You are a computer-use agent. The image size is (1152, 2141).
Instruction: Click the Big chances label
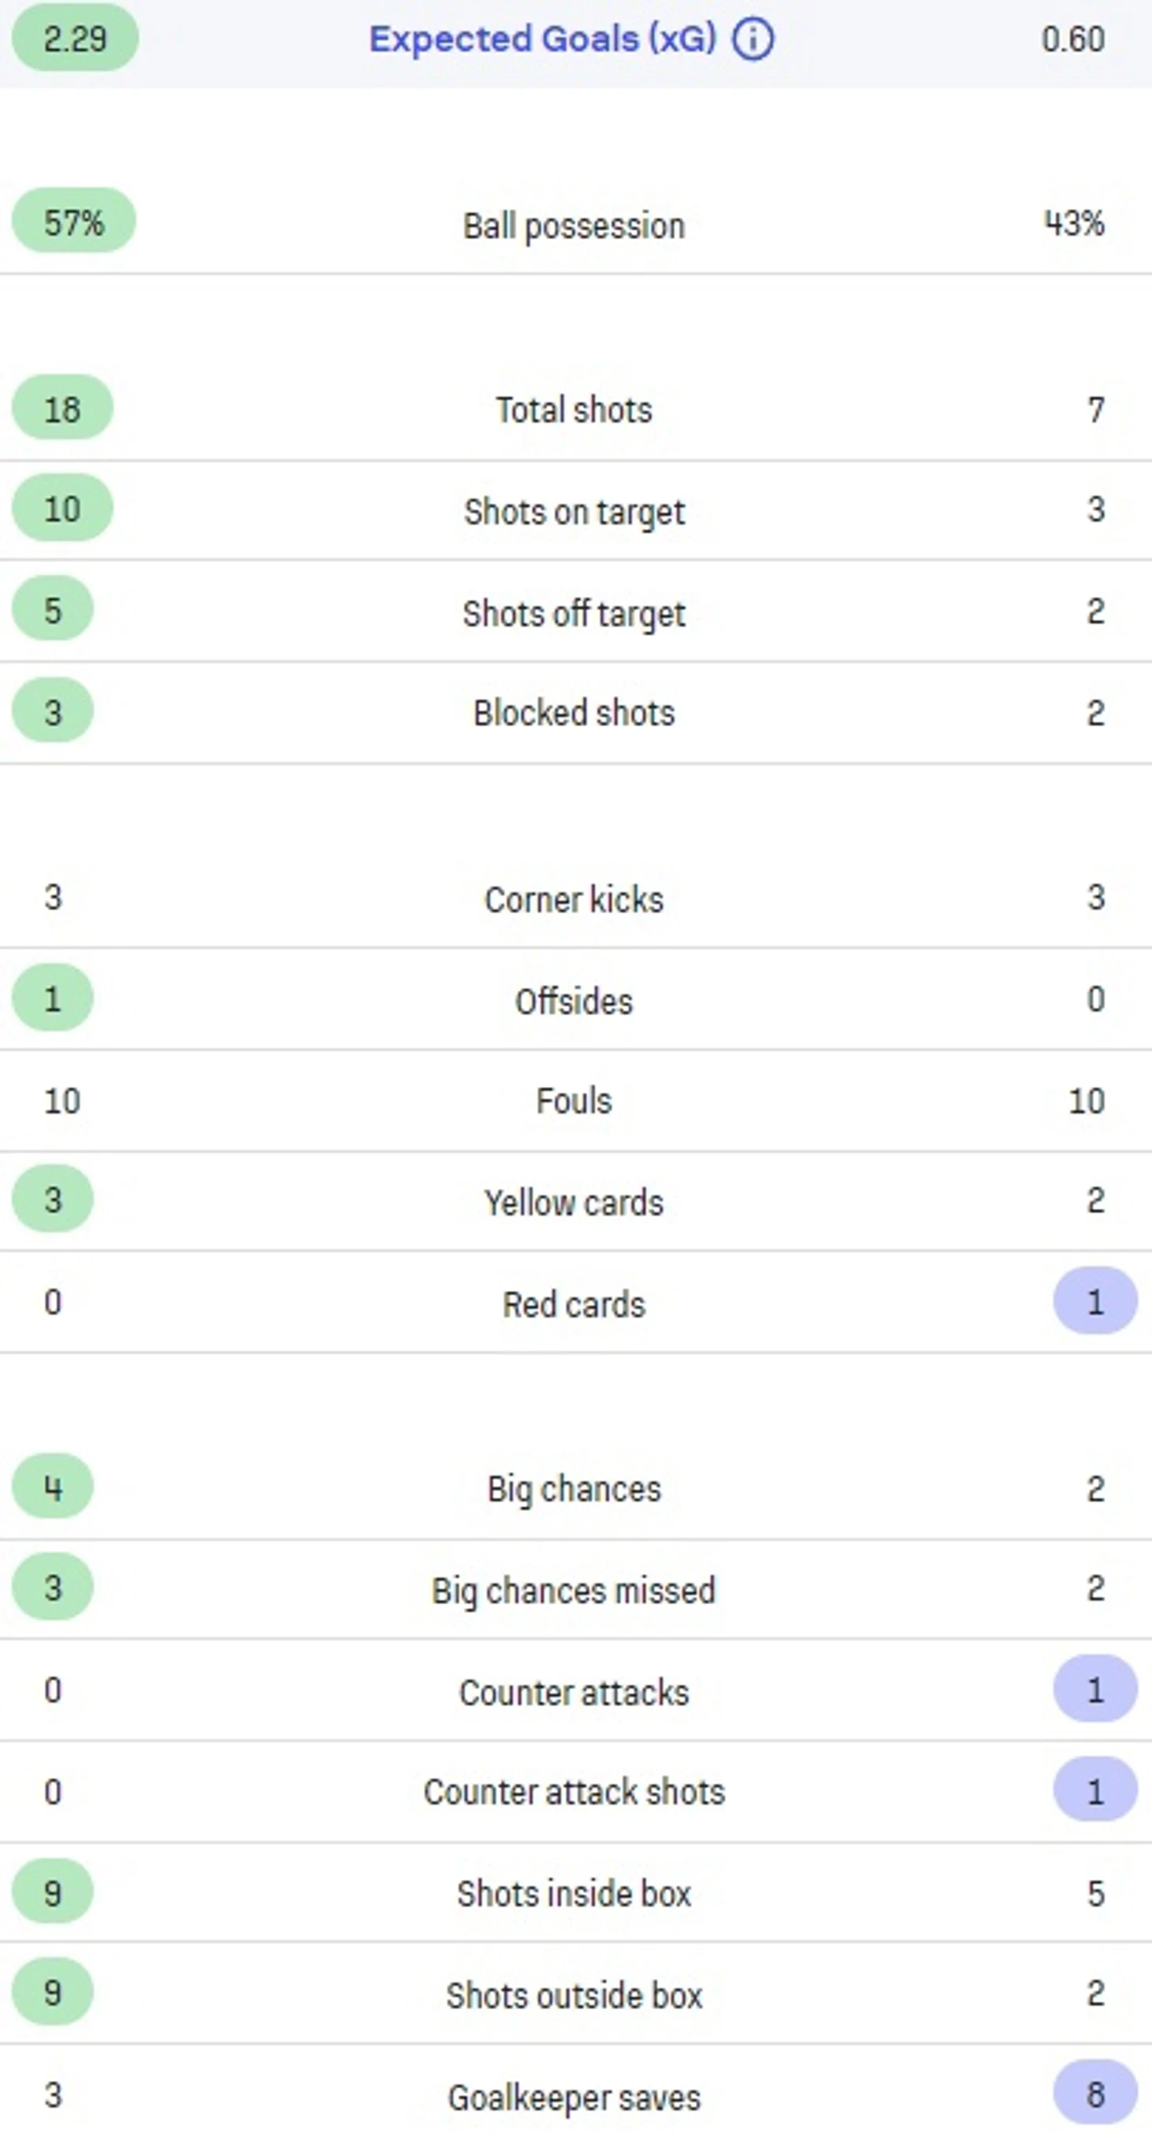(574, 1490)
